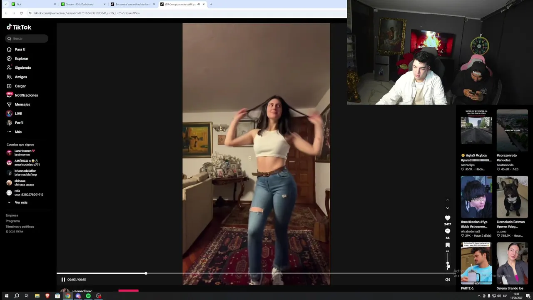Image resolution: width=533 pixels, height=300 pixels.
Task: Open the Selena tirando los video
Action: click(512, 263)
